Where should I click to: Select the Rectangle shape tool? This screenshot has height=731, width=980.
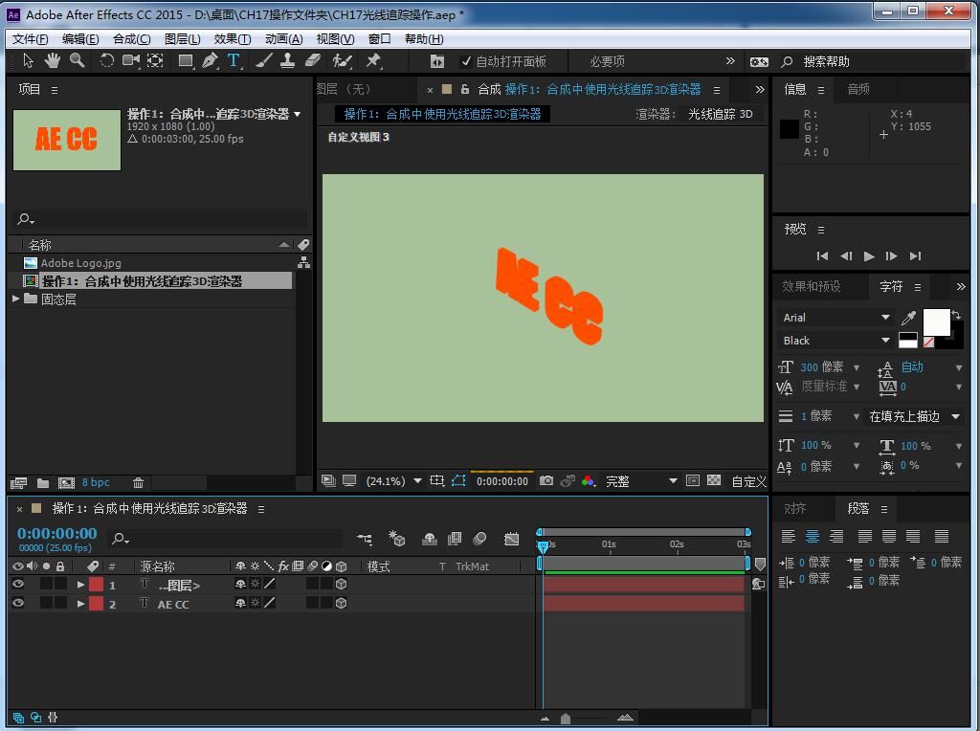click(x=186, y=61)
